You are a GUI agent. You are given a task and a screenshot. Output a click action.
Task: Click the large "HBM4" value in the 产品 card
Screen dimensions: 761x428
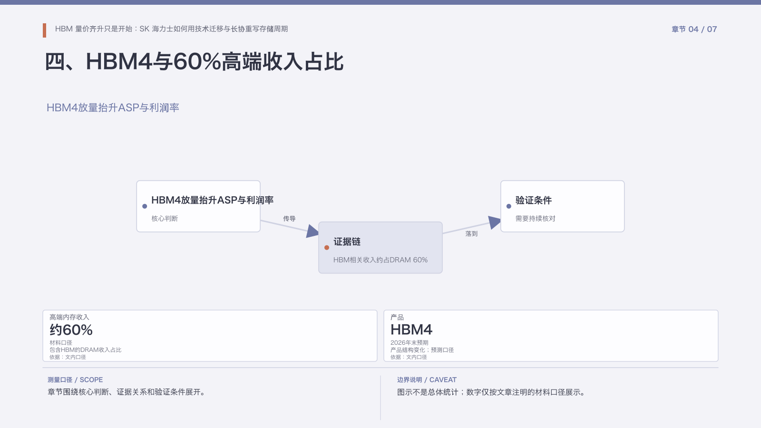point(411,330)
